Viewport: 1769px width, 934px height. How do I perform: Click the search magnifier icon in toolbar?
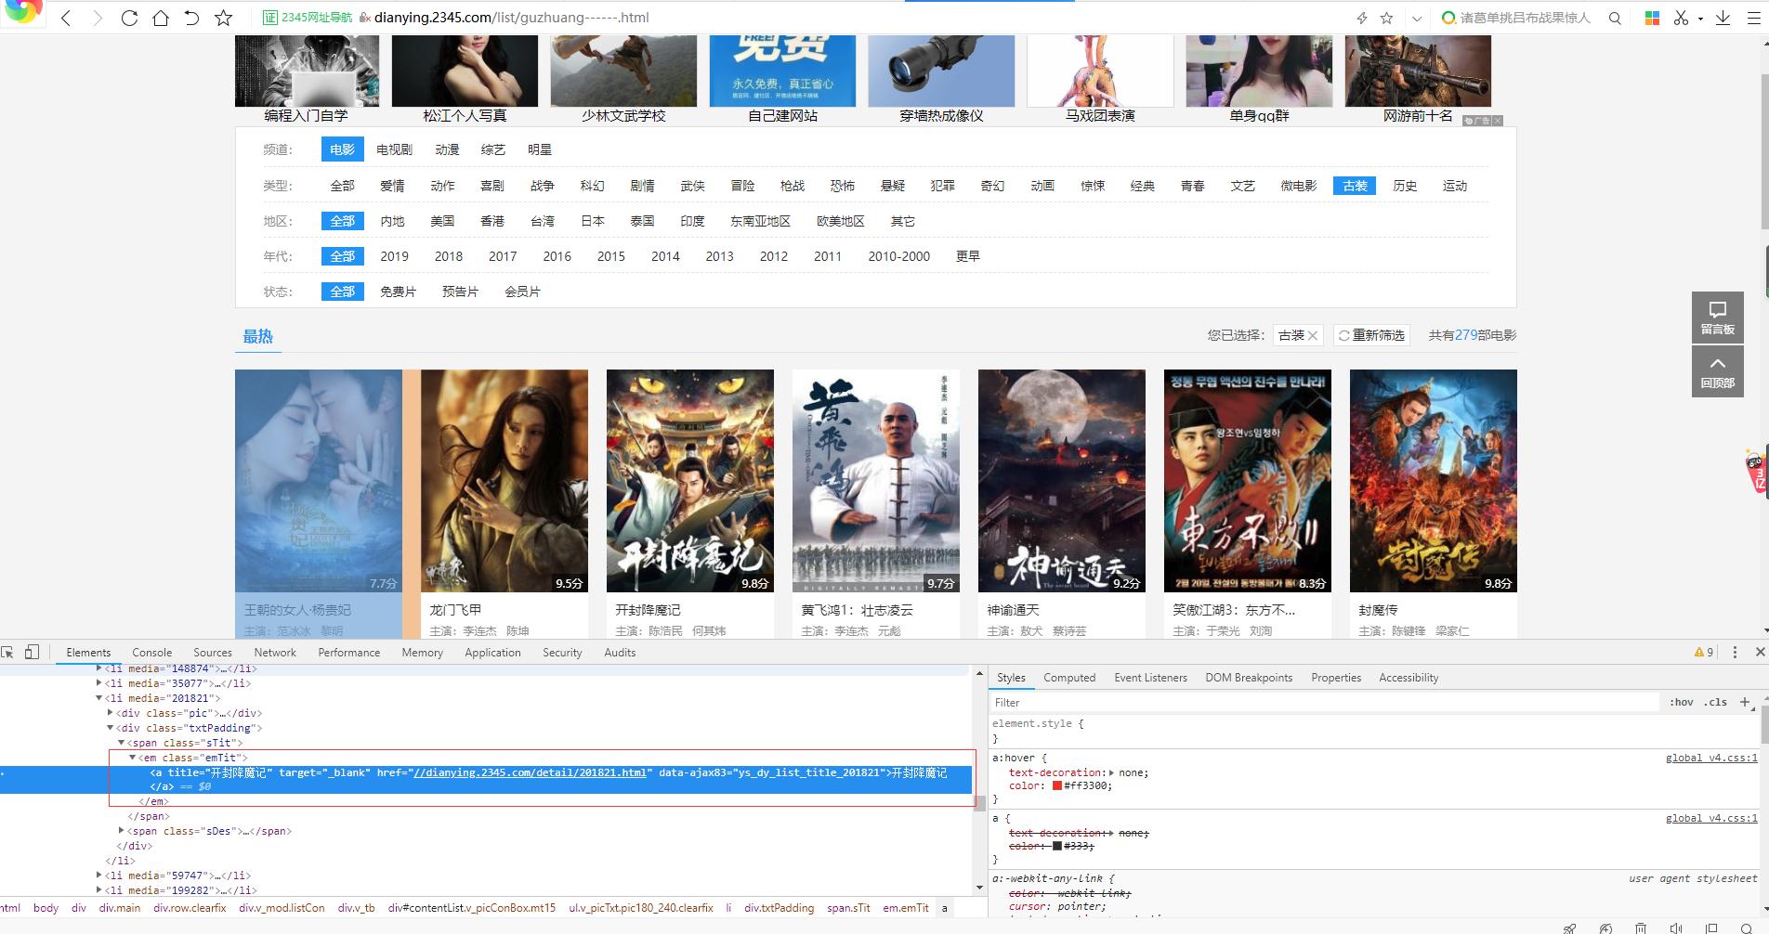pos(1615,18)
